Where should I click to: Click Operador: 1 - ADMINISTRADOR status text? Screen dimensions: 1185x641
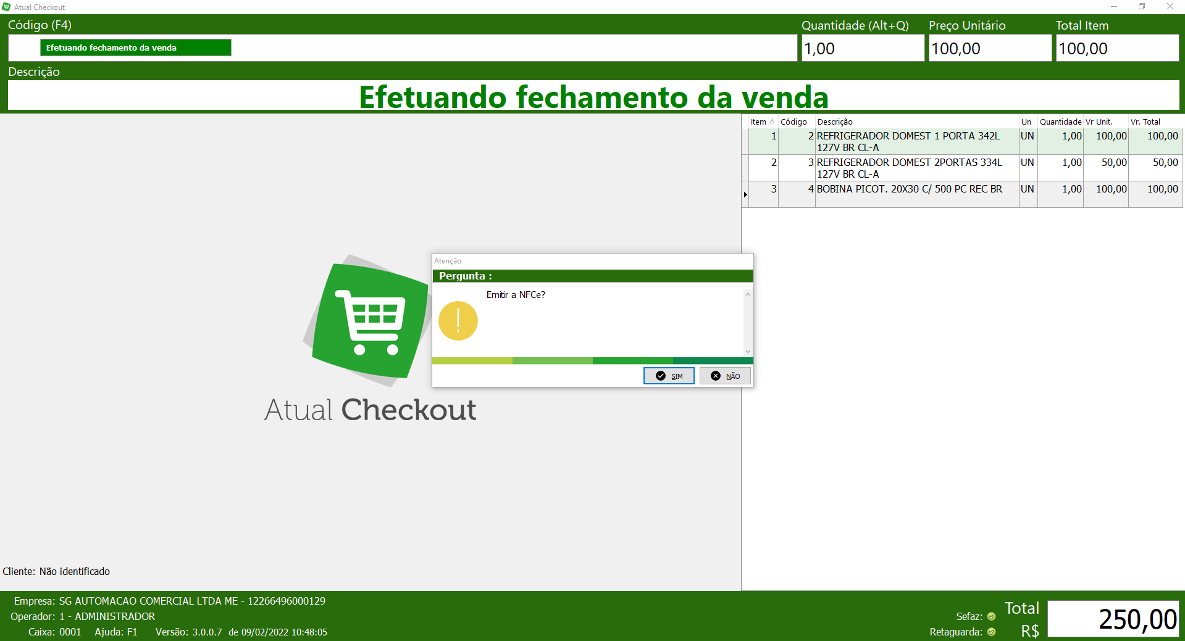coord(83,616)
